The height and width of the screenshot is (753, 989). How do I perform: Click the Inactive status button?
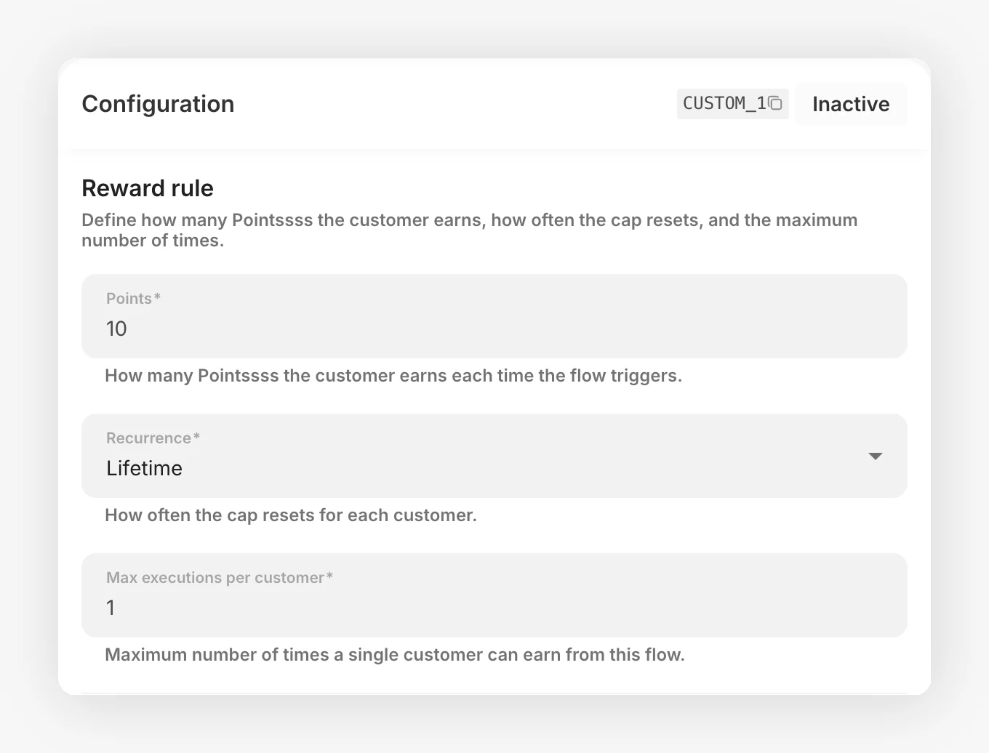[x=851, y=104]
